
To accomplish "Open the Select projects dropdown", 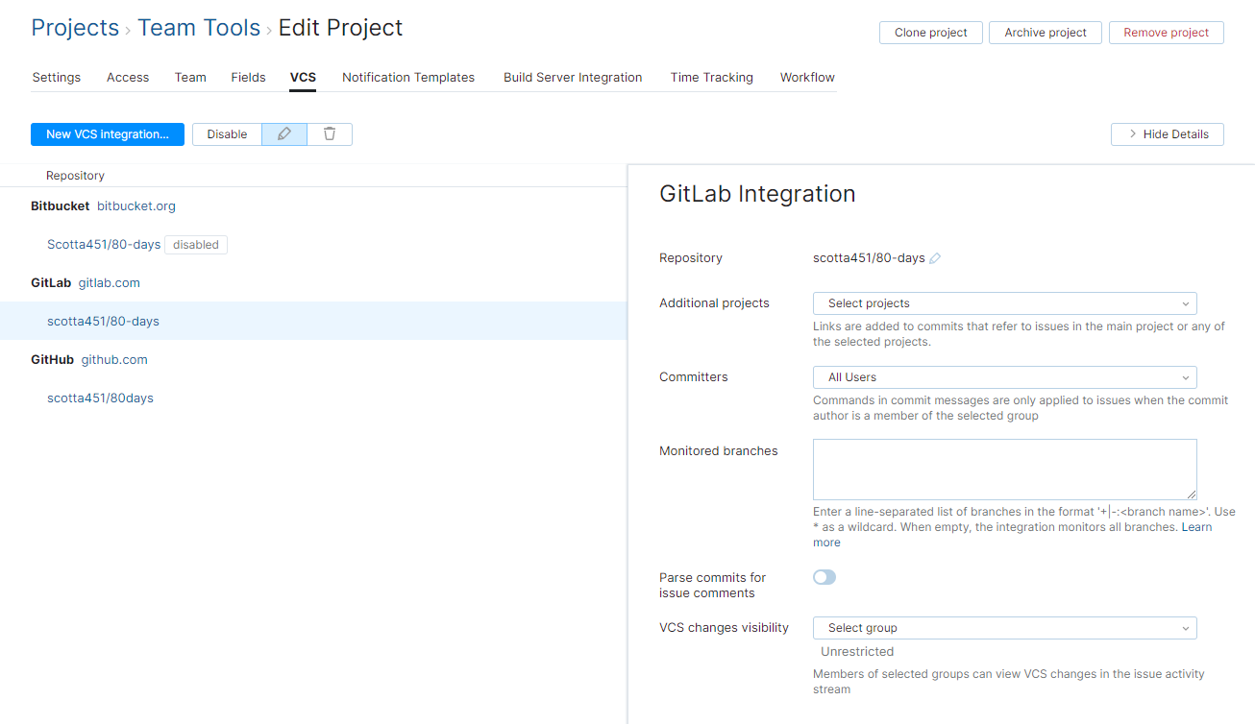I will tap(1003, 302).
